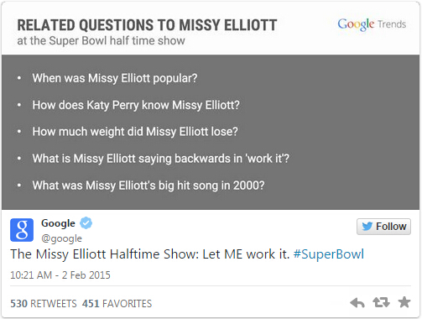The width and height of the screenshot is (422, 319).
Task: Favorite the tweet with star icon
Action: pyautogui.click(x=404, y=302)
